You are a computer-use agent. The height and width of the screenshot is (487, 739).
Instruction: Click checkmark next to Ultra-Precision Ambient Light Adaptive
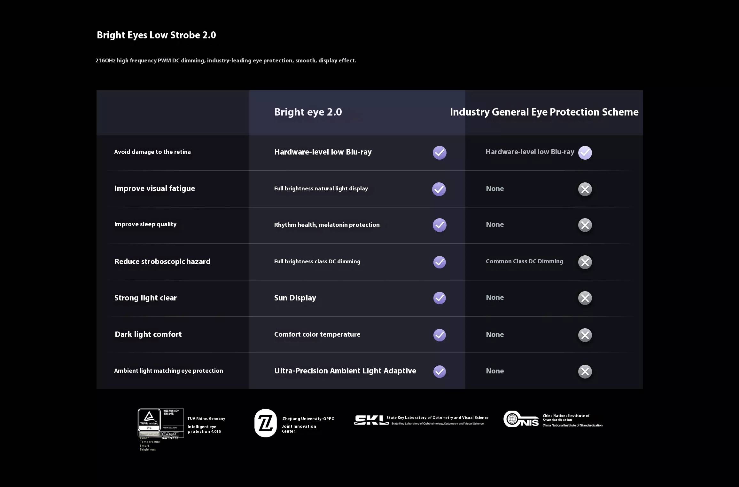[440, 371]
